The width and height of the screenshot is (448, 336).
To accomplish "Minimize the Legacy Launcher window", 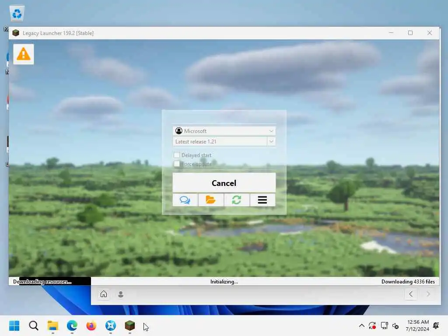I will 391,33.
